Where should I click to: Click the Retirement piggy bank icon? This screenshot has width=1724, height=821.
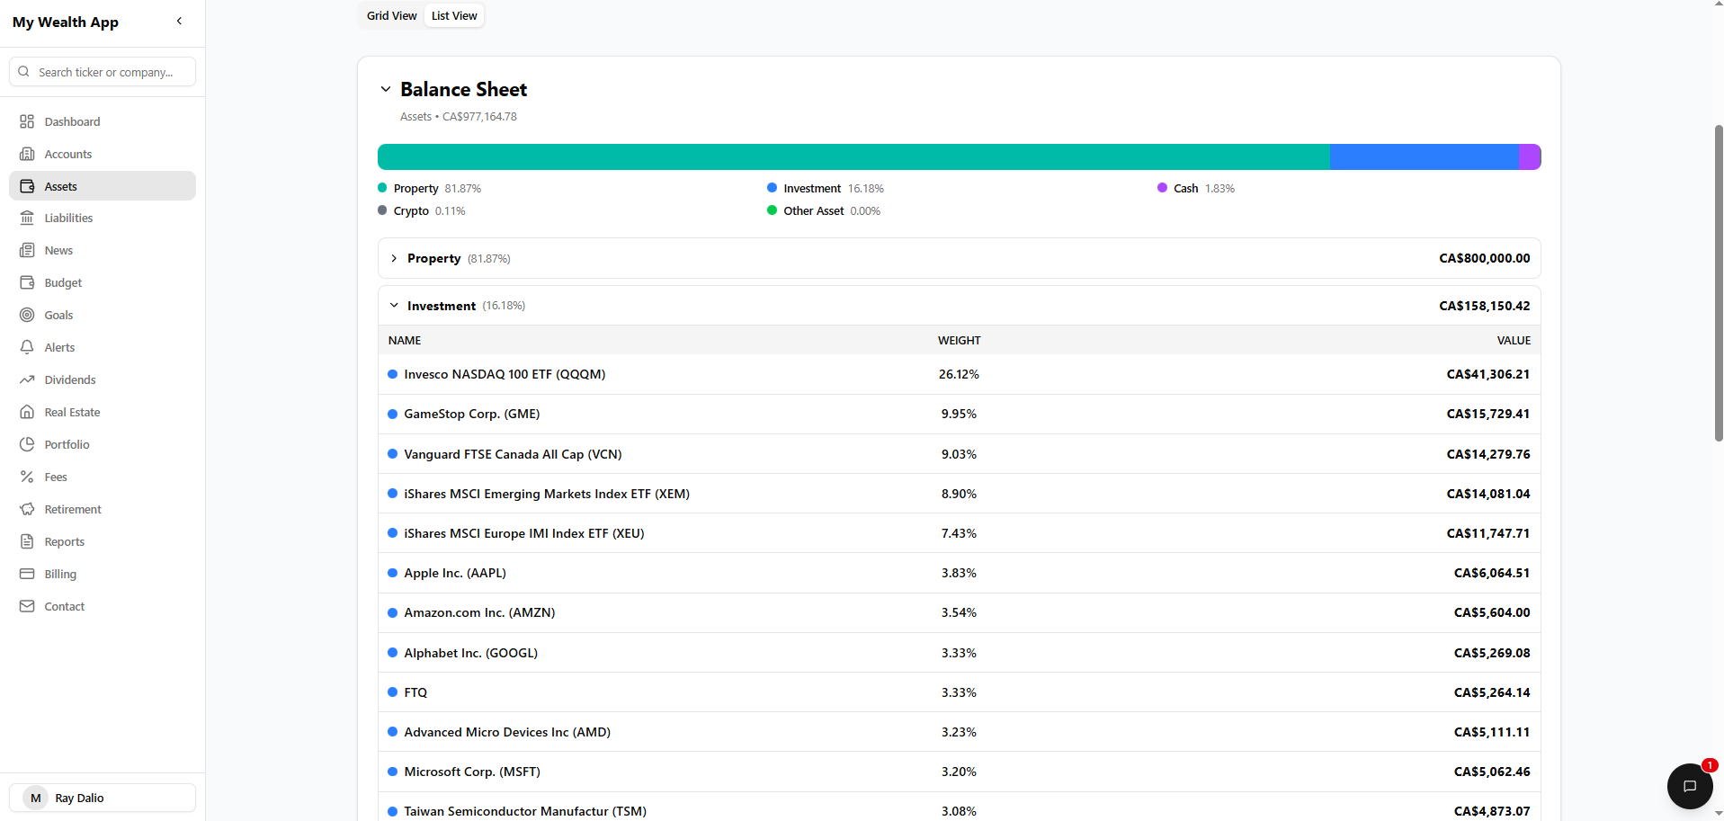click(x=27, y=509)
